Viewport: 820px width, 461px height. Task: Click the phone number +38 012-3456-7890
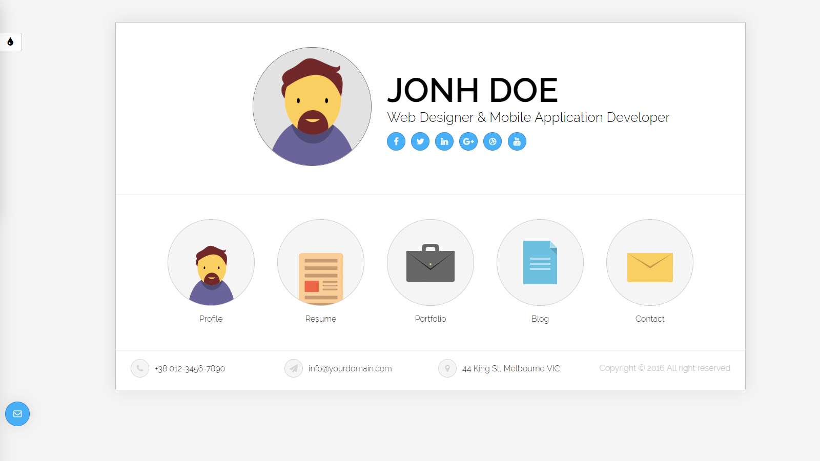click(190, 369)
